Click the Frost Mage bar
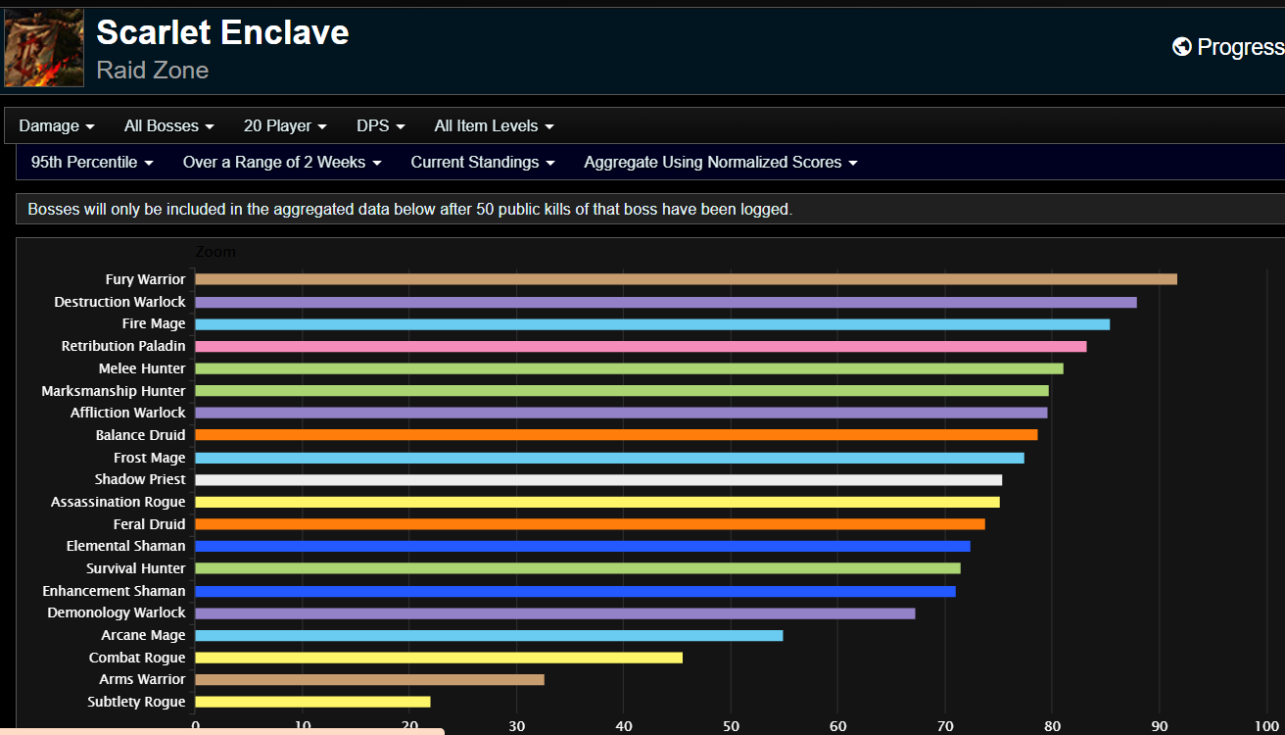1285x735 pixels. (609, 458)
